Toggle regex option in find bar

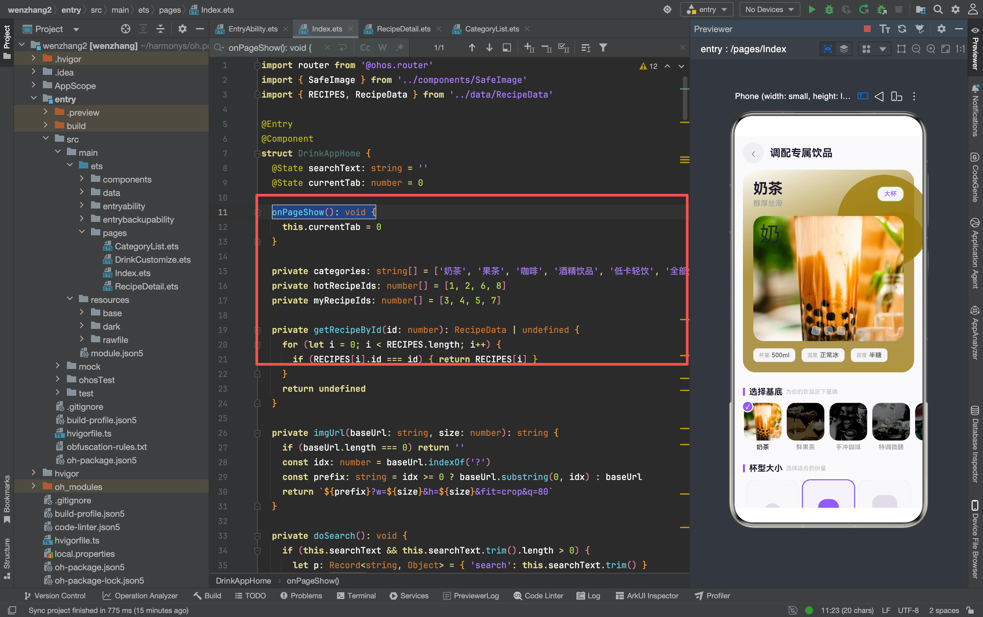click(400, 48)
